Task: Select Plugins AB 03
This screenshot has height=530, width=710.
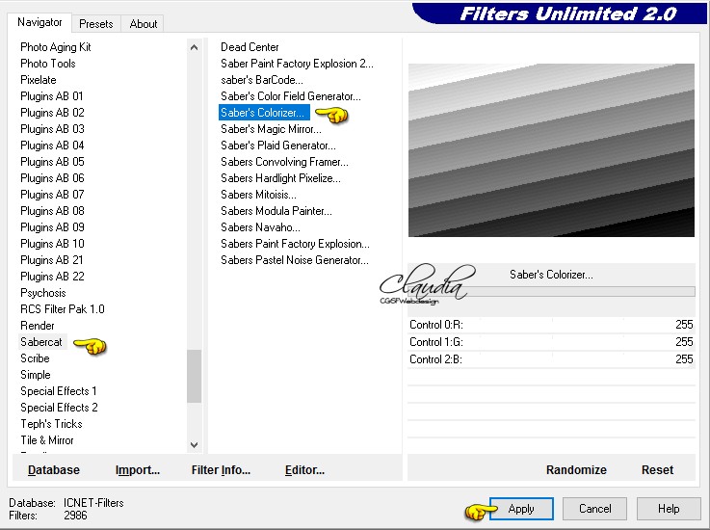Action: pyautogui.click(x=52, y=129)
